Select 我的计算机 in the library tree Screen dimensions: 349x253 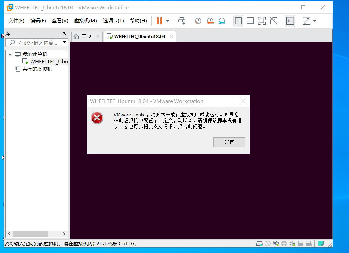pos(35,54)
